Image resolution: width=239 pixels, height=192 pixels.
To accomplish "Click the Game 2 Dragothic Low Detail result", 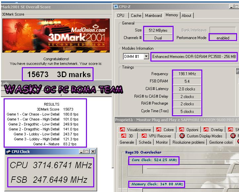I will 43,124.
